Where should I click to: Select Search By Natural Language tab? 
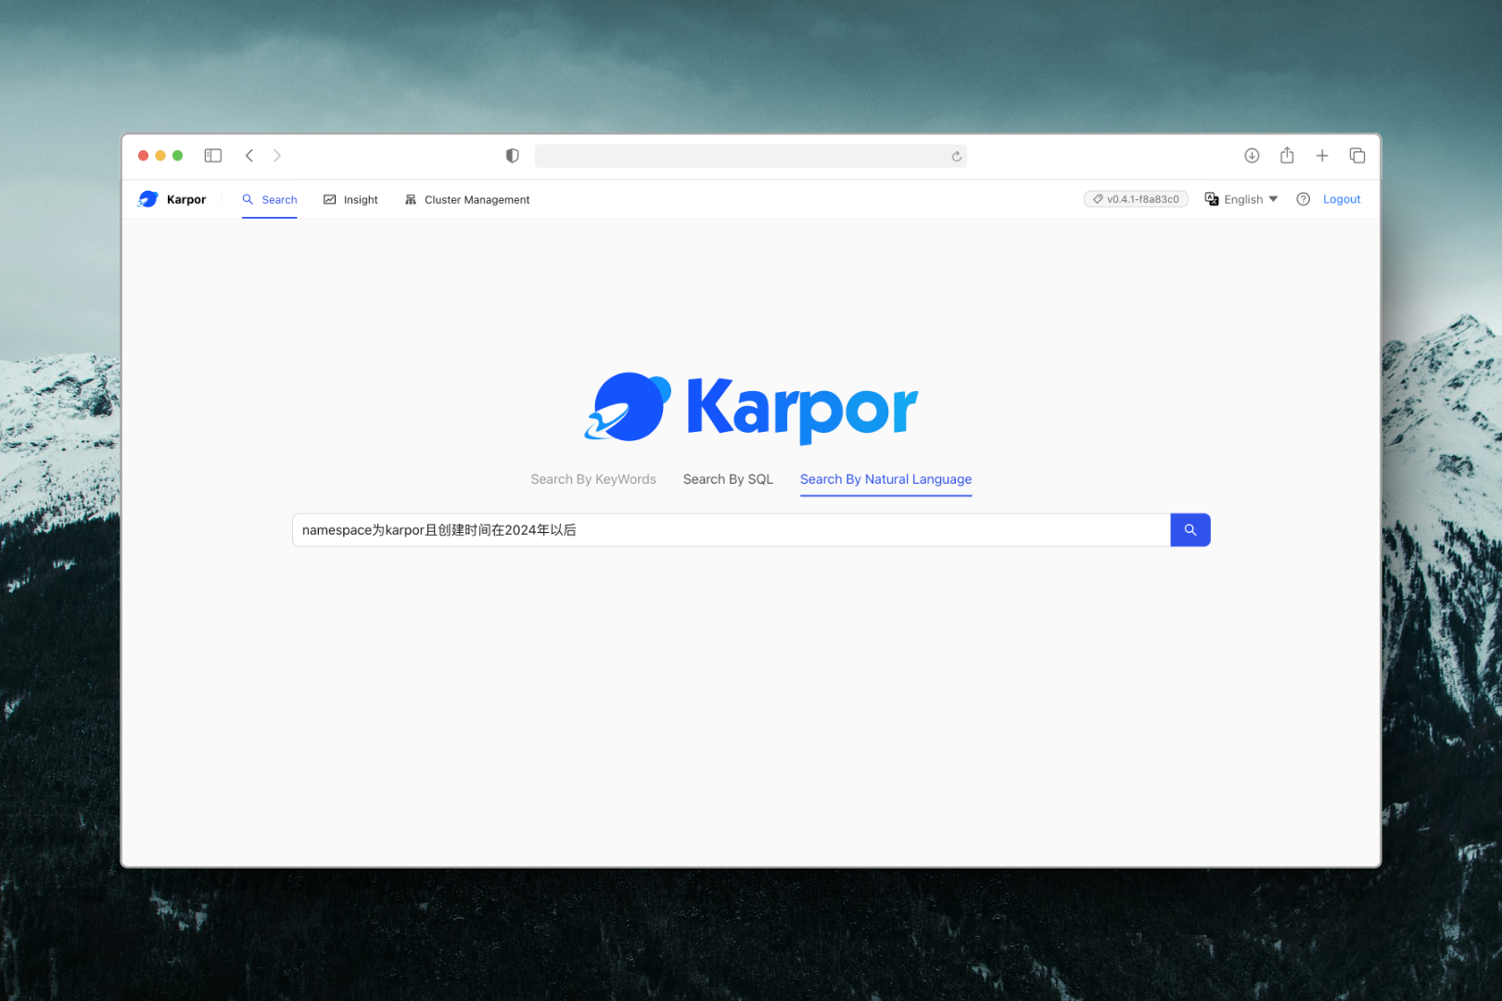pos(885,479)
